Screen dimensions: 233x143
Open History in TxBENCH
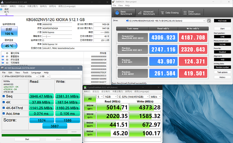[222, 77]
